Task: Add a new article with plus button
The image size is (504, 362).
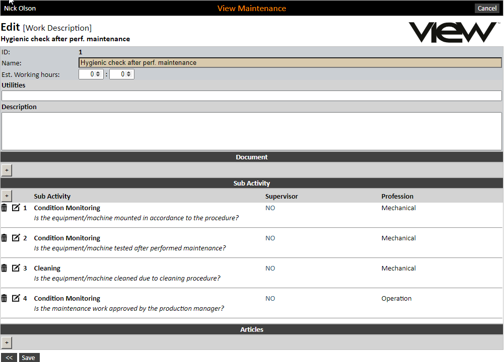Action: click(x=7, y=342)
